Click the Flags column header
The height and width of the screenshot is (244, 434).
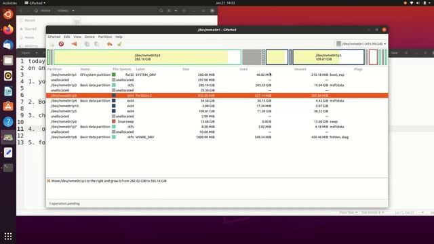pyautogui.click(x=358, y=69)
